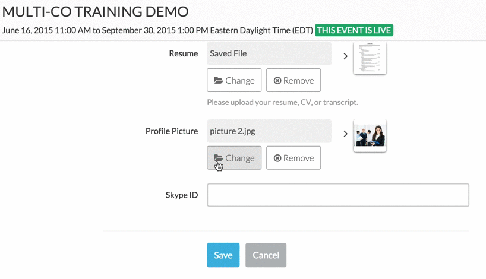Viewport: 486px width, 279px height.
Task: Click the event date and time text
Action: click(157, 30)
